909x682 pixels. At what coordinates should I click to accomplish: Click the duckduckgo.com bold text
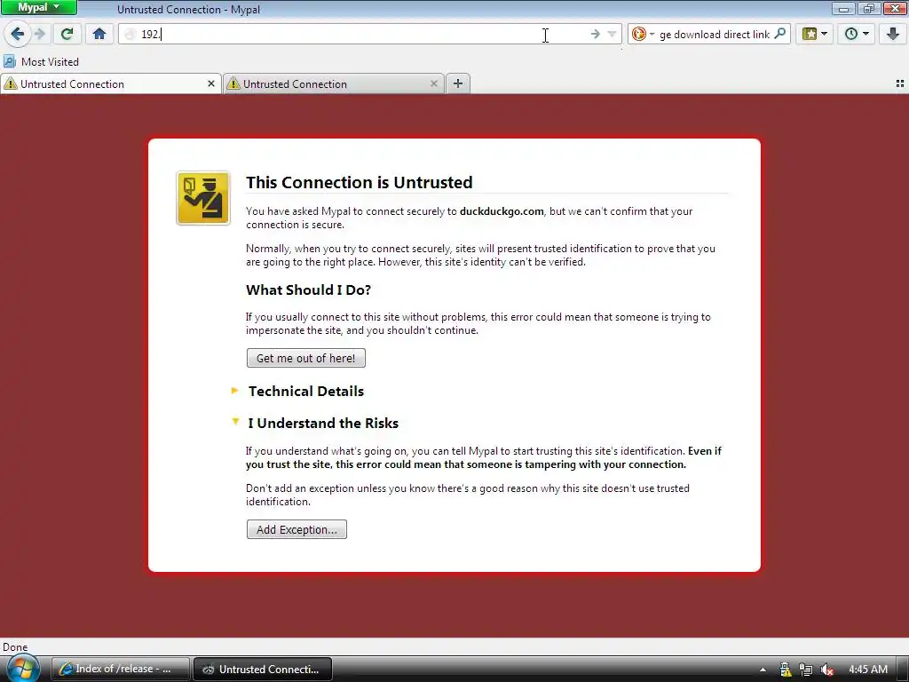502,211
